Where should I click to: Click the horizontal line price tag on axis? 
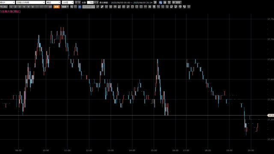[x=271, y=115]
